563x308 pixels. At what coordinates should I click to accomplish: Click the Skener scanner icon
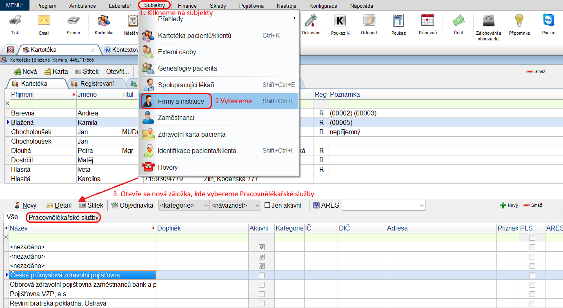(x=73, y=21)
